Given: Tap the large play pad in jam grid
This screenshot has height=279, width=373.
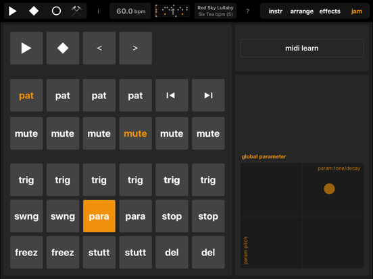Looking at the screenshot, I should click(26, 48).
